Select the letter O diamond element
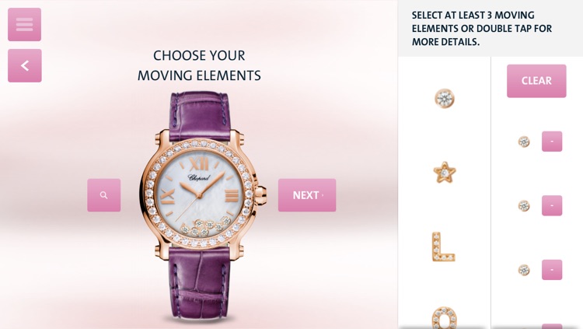The image size is (583, 329). (445, 317)
